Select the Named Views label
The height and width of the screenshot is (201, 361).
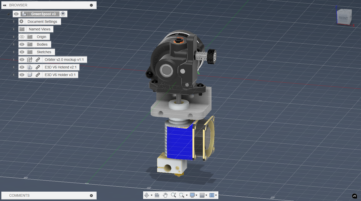40,29
